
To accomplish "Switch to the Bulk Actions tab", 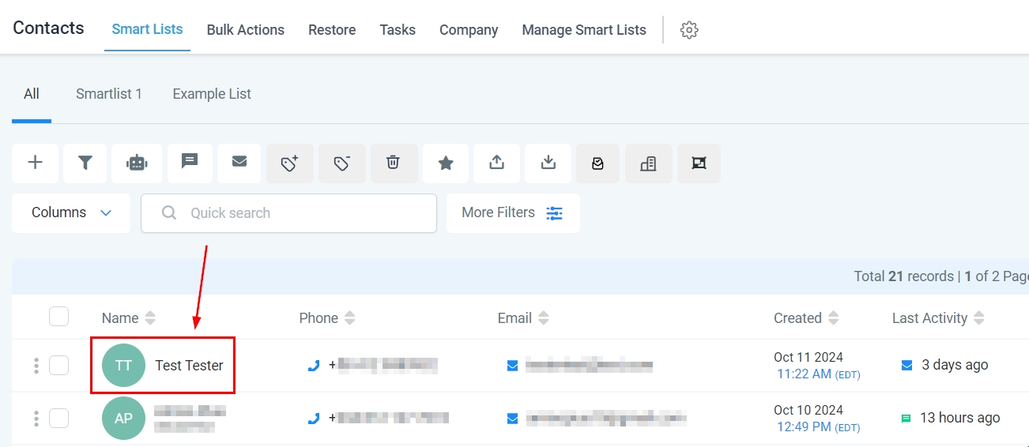I will pyautogui.click(x=245, y=30).
